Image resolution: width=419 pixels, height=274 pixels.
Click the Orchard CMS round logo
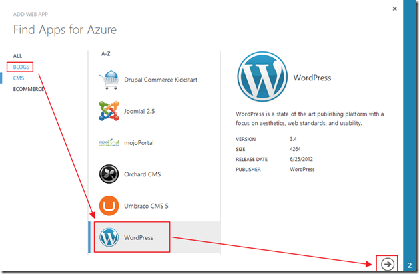[x=109, y=174]
